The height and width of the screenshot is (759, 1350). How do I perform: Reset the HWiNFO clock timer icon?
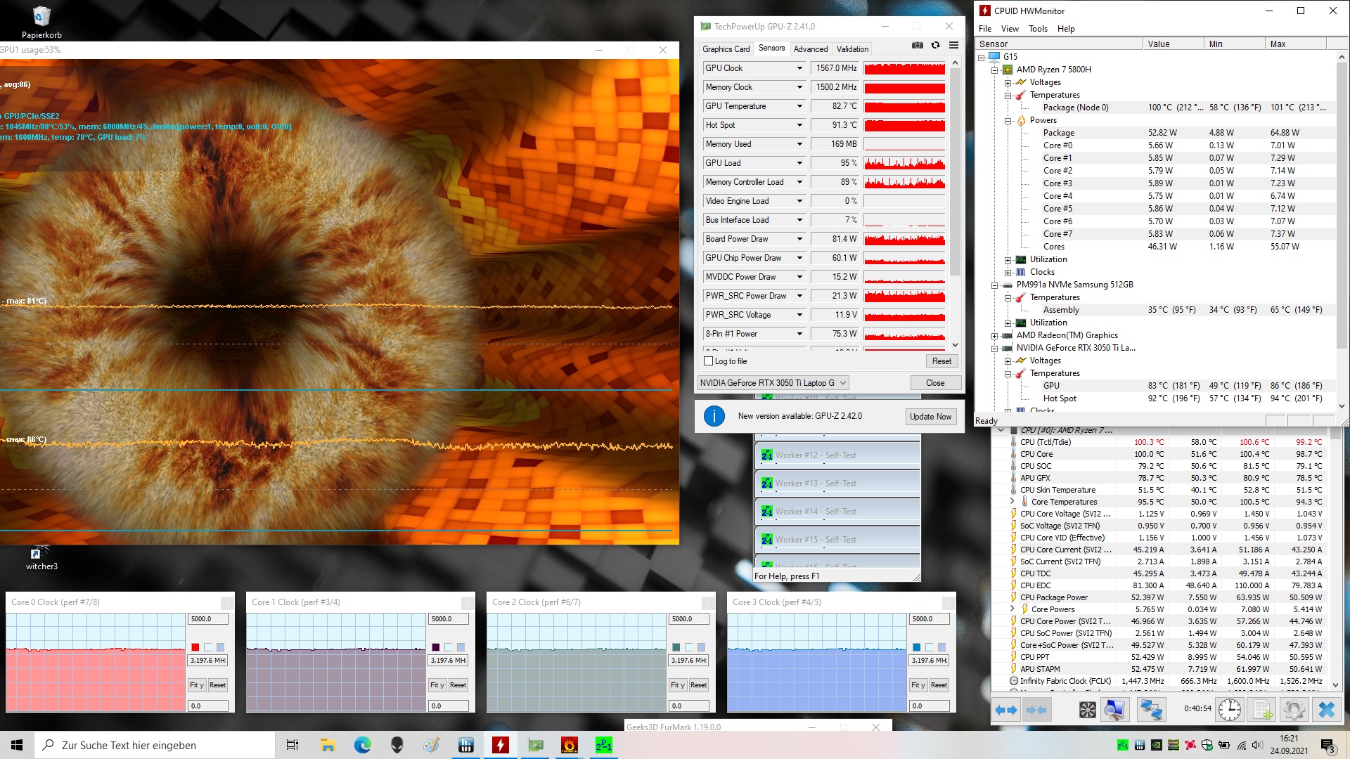click(1229, 710)
